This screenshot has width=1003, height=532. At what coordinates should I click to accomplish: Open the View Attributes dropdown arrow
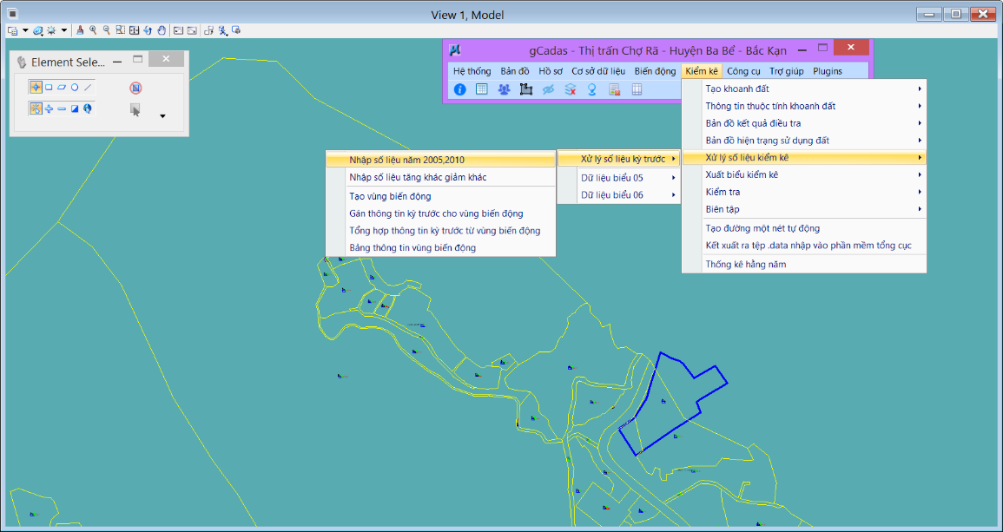pos(25,30)
